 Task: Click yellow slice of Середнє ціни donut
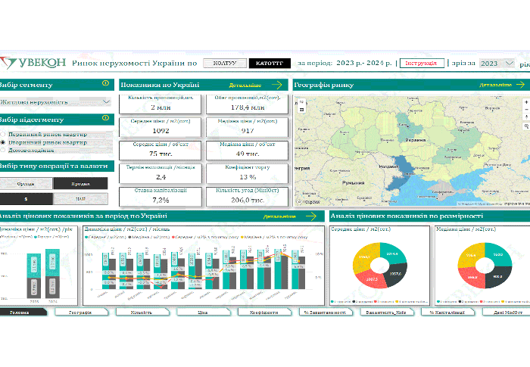tap(364, 258)
